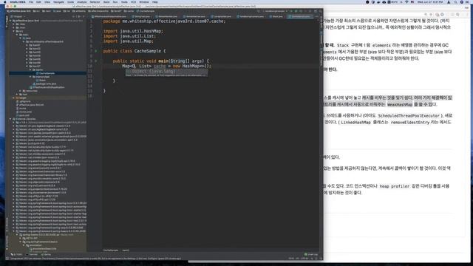Image resolution: width=473 pixels, height=266 pixels.
Task: Click the run gutter icon beside main method
Action: pos(96,61)
